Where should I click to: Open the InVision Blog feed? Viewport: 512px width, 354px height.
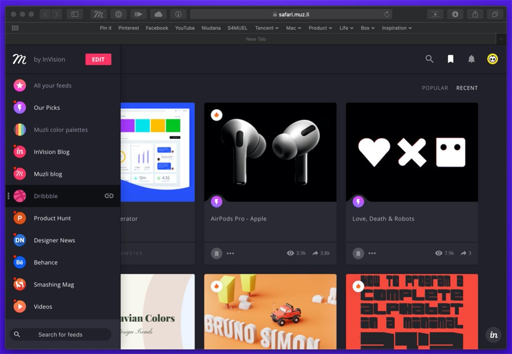pyautogui.click(x=63, y=152)
